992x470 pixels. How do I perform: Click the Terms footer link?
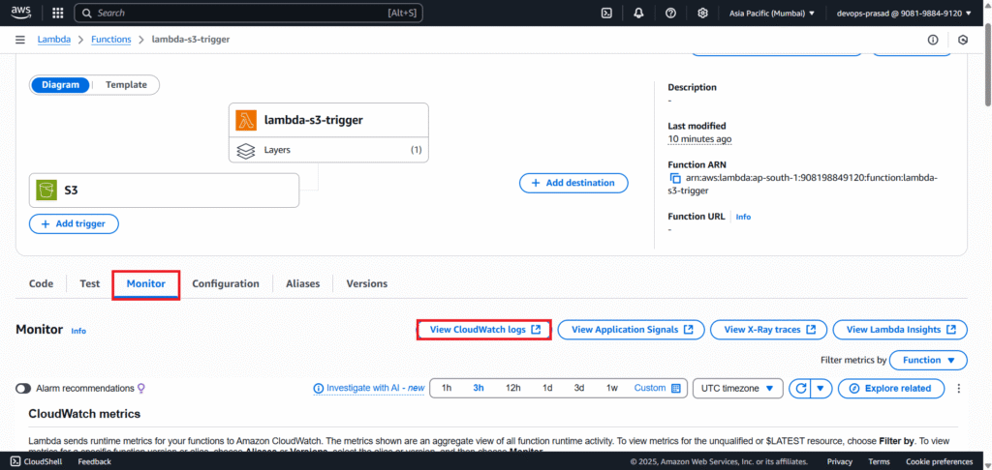(880, 462)
